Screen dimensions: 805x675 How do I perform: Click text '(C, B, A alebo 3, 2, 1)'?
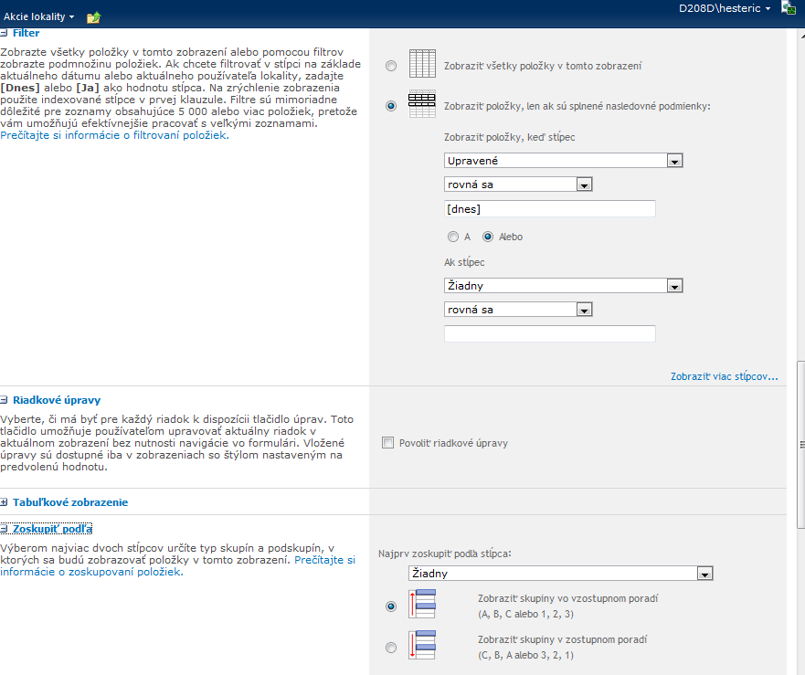tap(525, 655)
